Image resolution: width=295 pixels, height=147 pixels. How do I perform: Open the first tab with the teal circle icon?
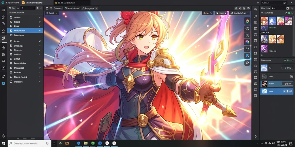[x=11, y=3]
